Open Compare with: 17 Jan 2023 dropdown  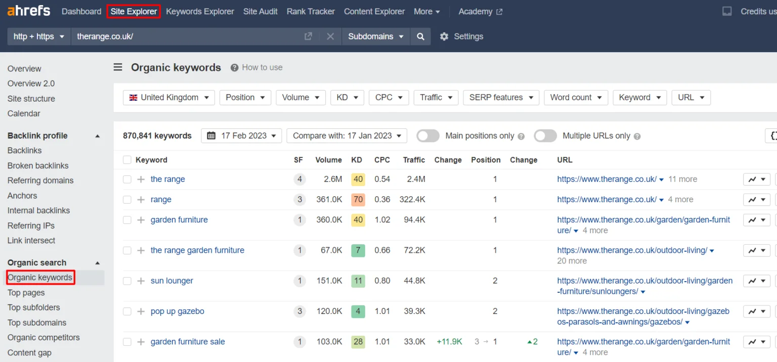[x=347, y=136]
